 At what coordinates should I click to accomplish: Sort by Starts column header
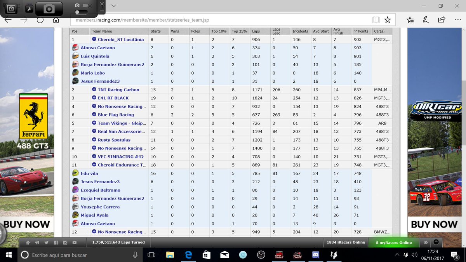tap(158, 31)
